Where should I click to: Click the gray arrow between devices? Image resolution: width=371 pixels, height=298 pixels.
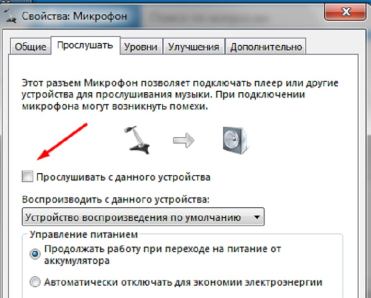click(x=183, y=140)
